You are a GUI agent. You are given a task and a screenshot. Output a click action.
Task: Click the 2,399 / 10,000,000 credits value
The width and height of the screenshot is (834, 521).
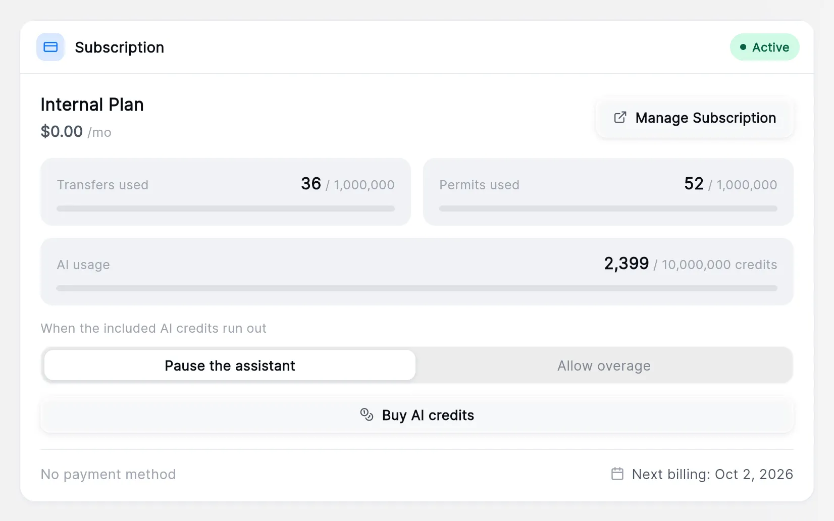click(691, 264)
